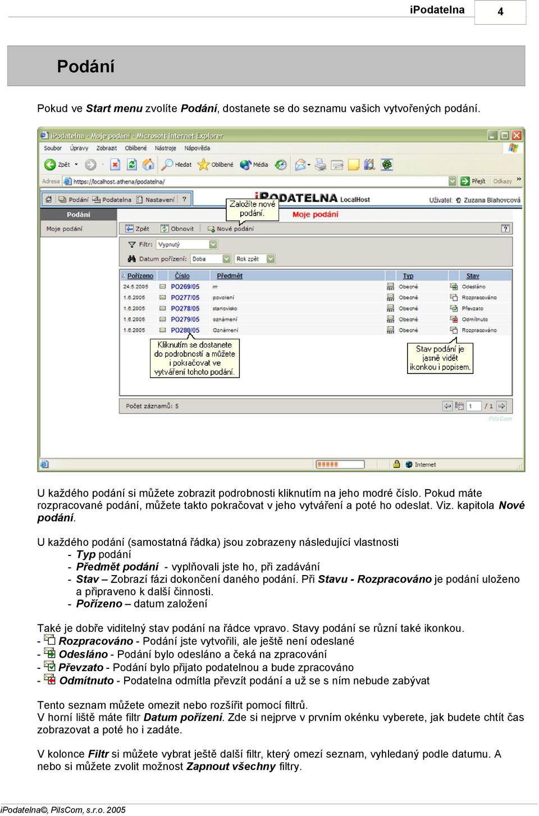Open the Podatelna item in the app menu

click(x=112, y=199)
